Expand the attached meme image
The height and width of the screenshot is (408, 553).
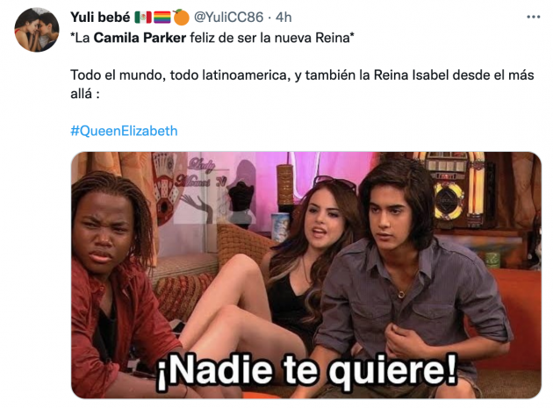tap(306, 275)
